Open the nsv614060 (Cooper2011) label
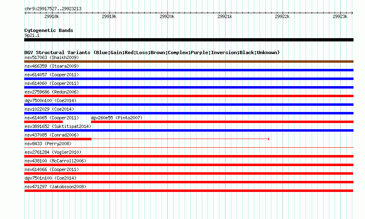 pyautogui.click(x=52, y=83)
